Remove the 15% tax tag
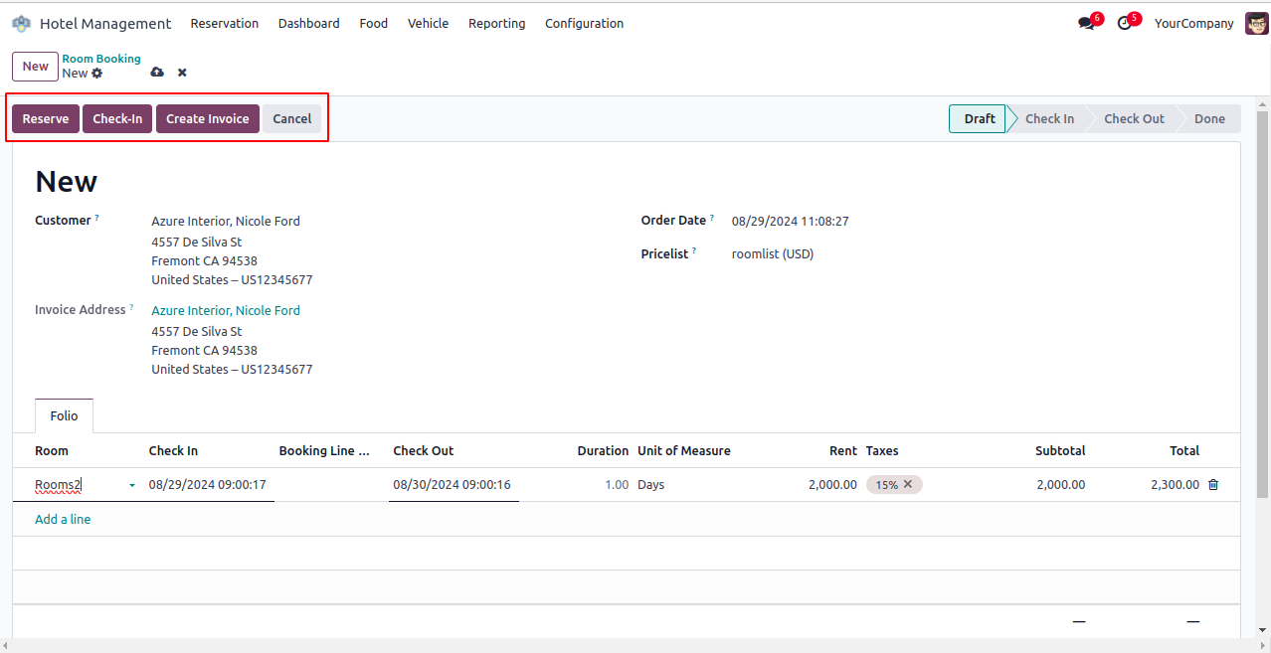 click(x=908, y=484)
